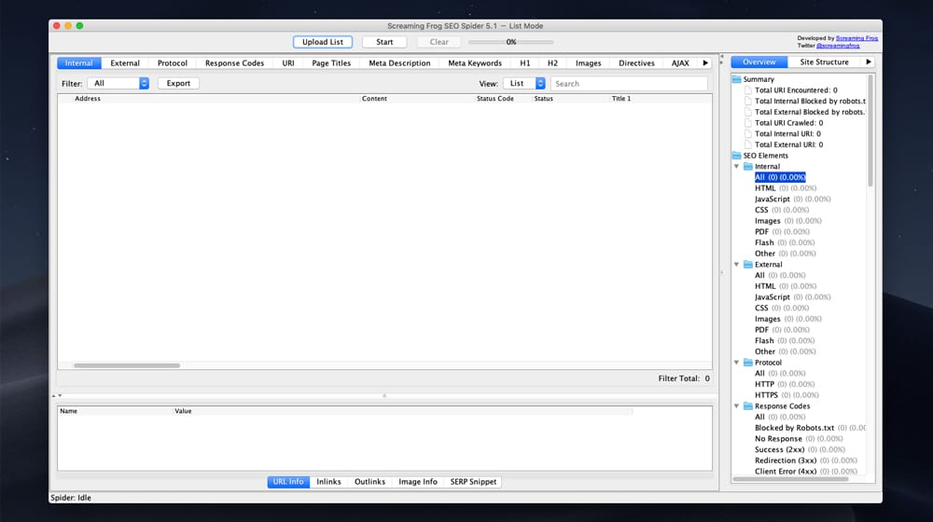Select the Overview tab
The width and height of the screenshot is (933, 522).
click(x=759, y=62)
